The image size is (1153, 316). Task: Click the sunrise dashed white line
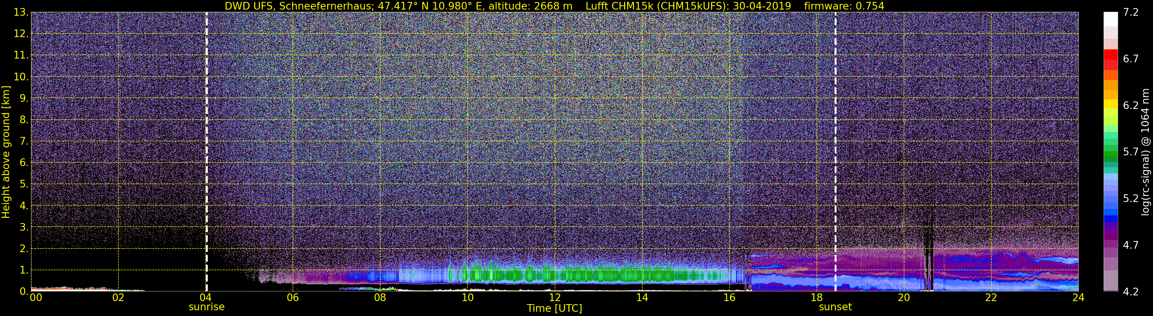(x=206, y=151)
